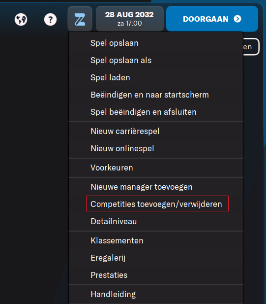Click the partially hidden outlined button
The width and height of the screenshot is (266, 304).
pyautogui.click(x=251, y=47)
